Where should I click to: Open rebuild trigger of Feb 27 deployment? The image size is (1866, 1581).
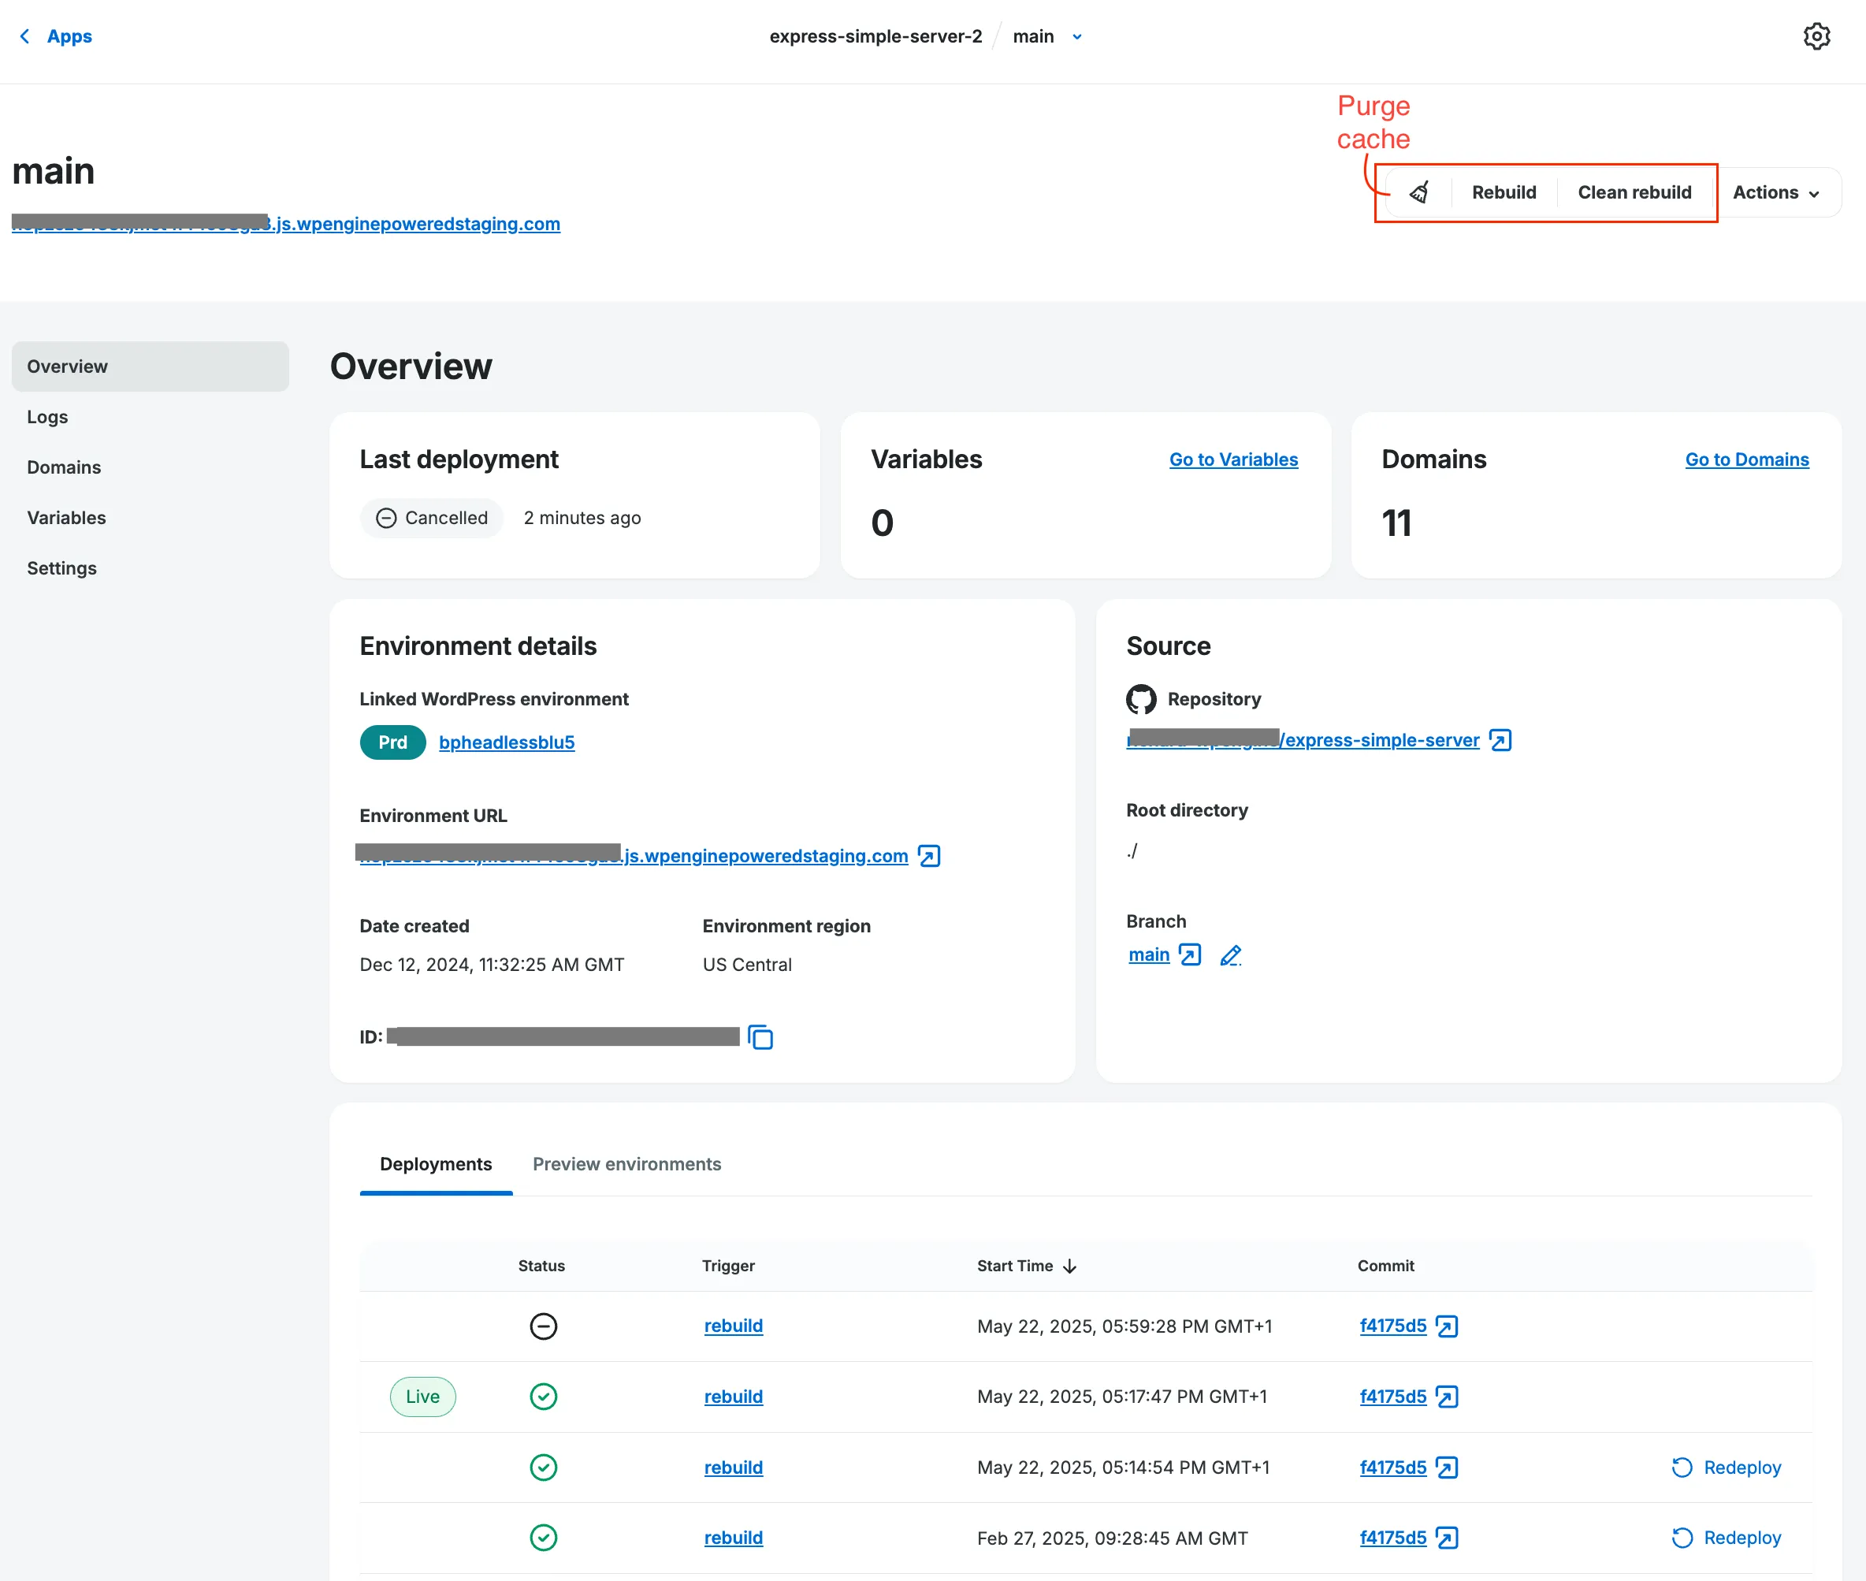(733, 1538)
